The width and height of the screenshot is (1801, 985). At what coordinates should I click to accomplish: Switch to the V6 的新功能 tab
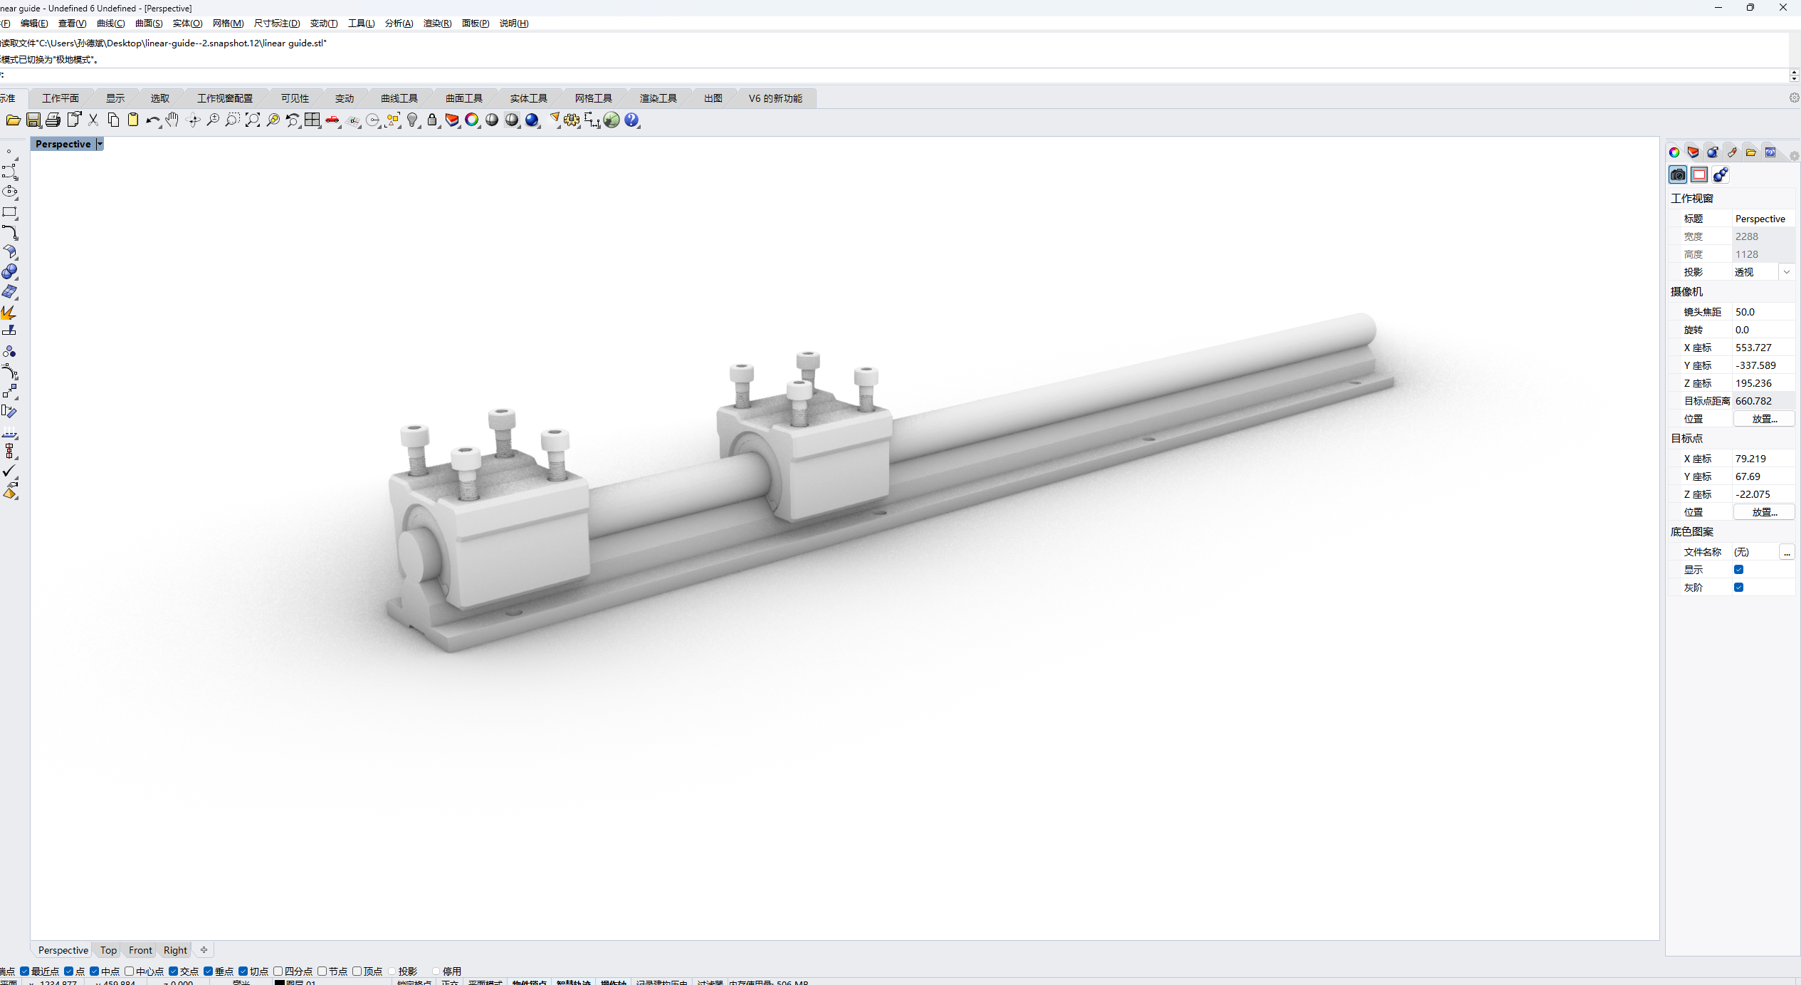pos(775,98)
